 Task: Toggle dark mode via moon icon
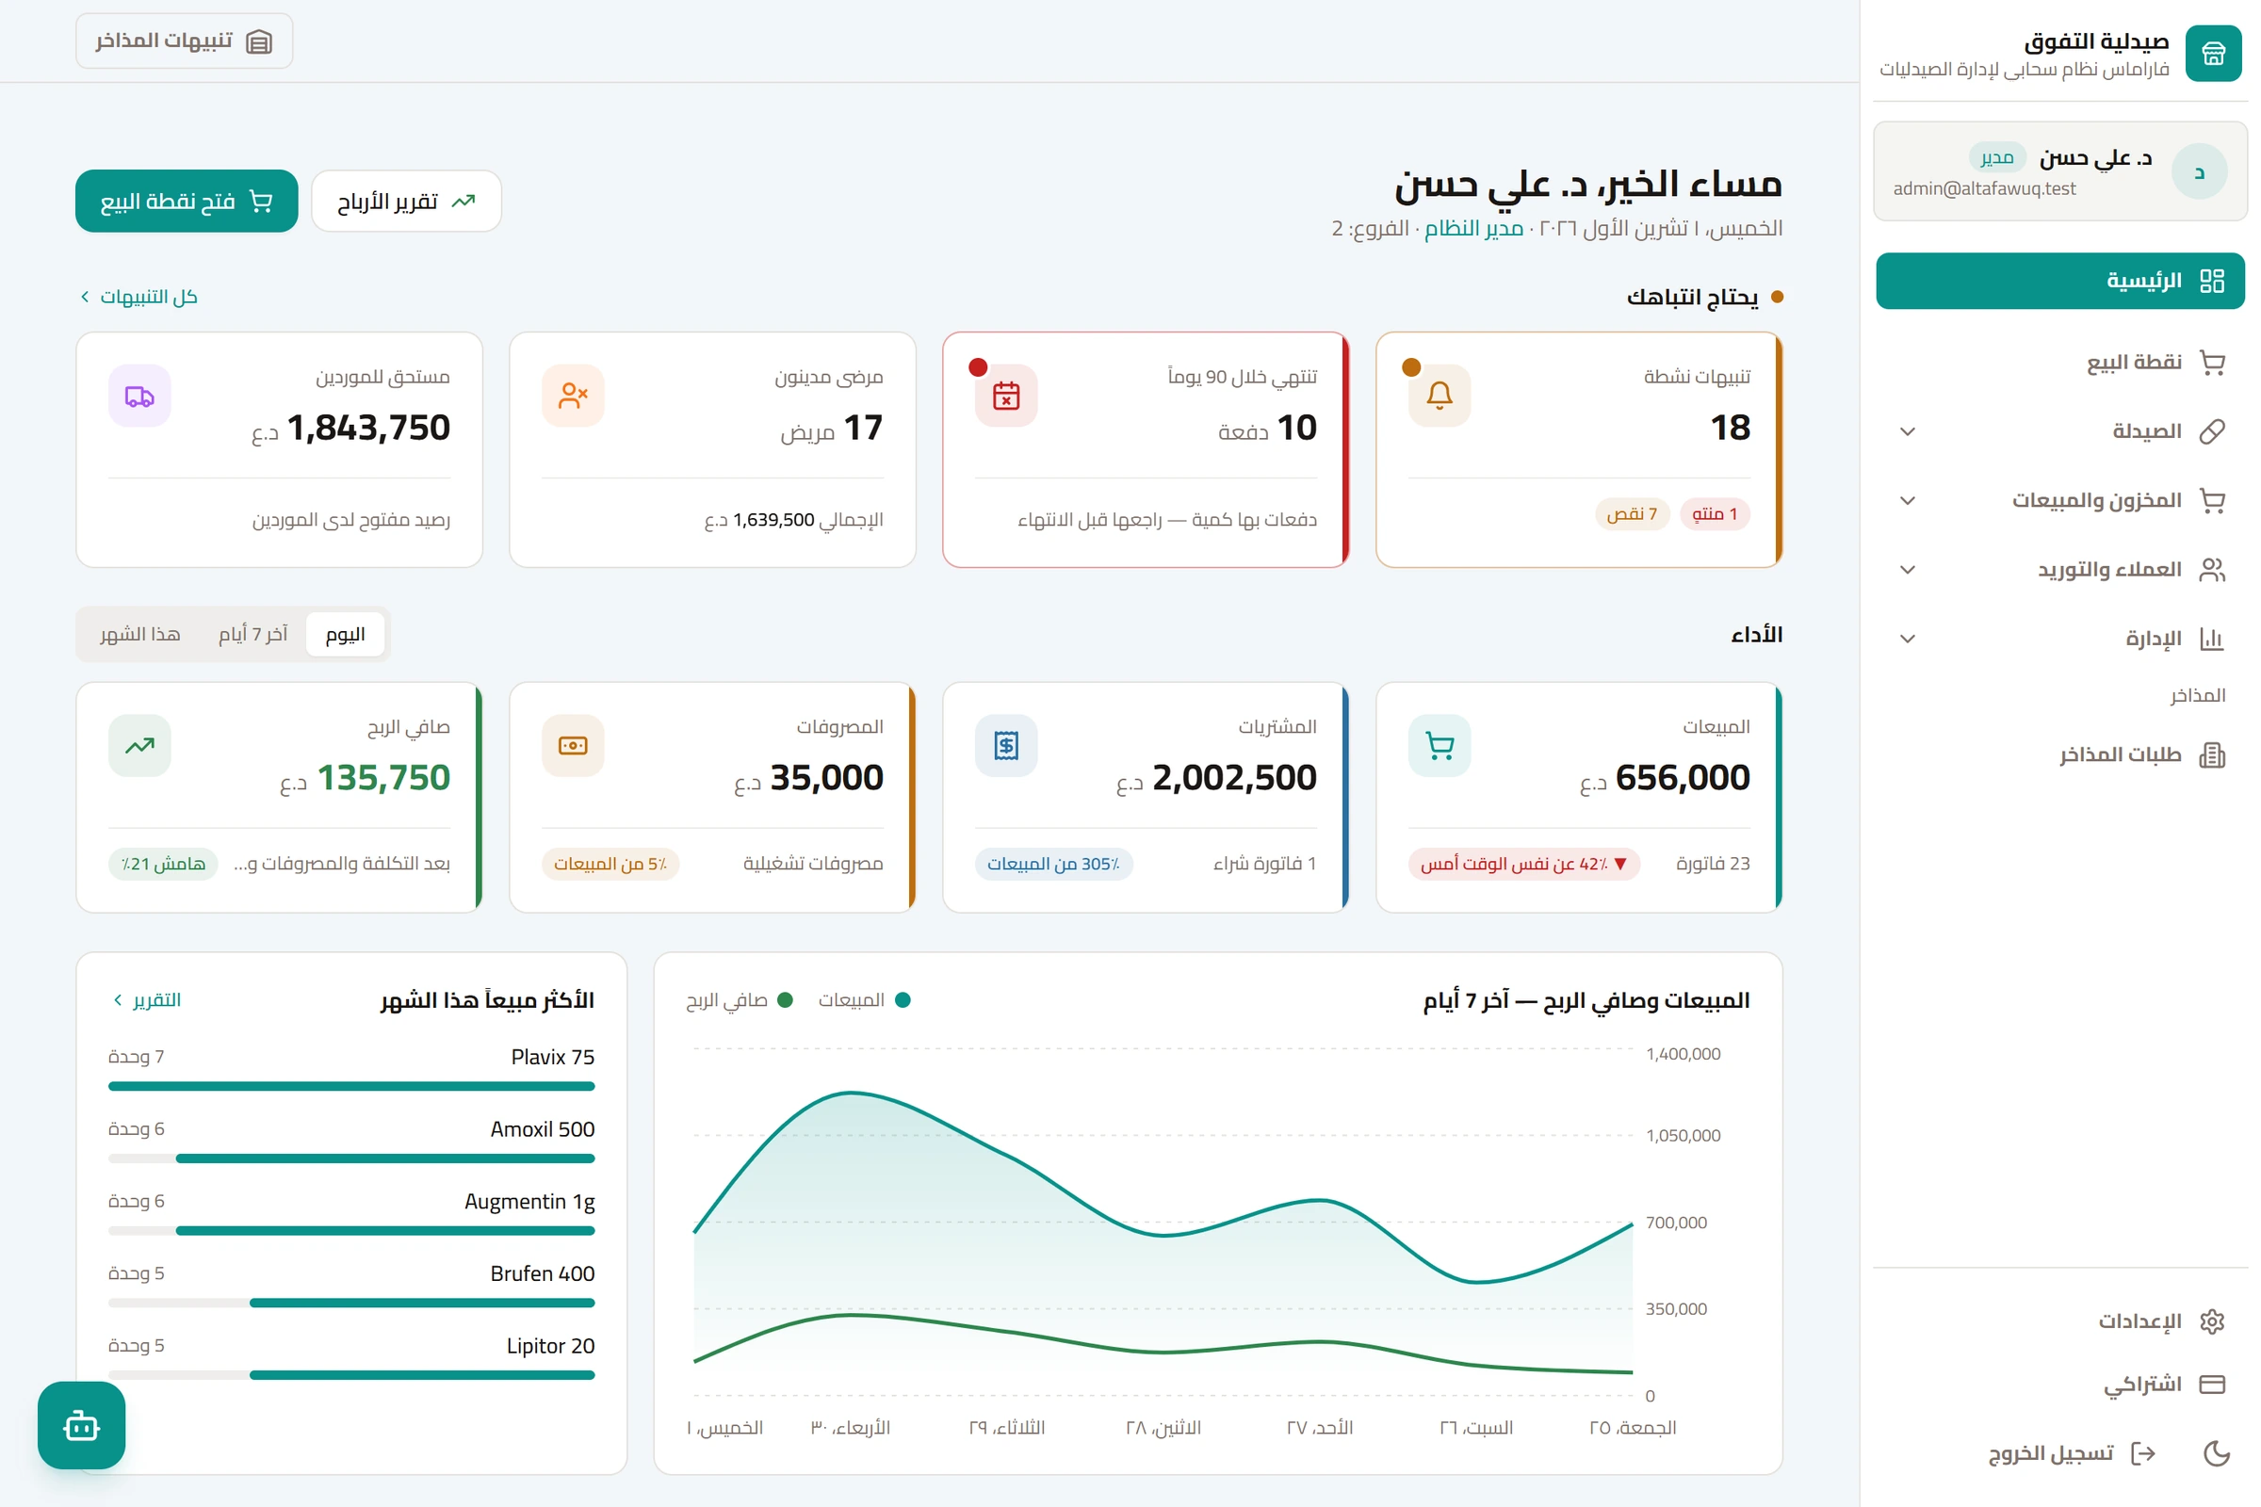coord(2216,1452)
